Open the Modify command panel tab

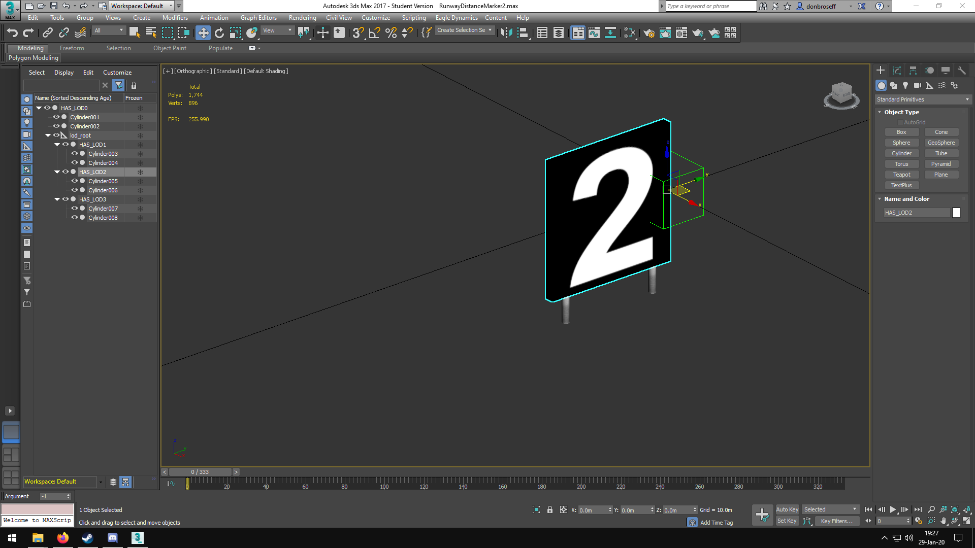tap(897, 71)
